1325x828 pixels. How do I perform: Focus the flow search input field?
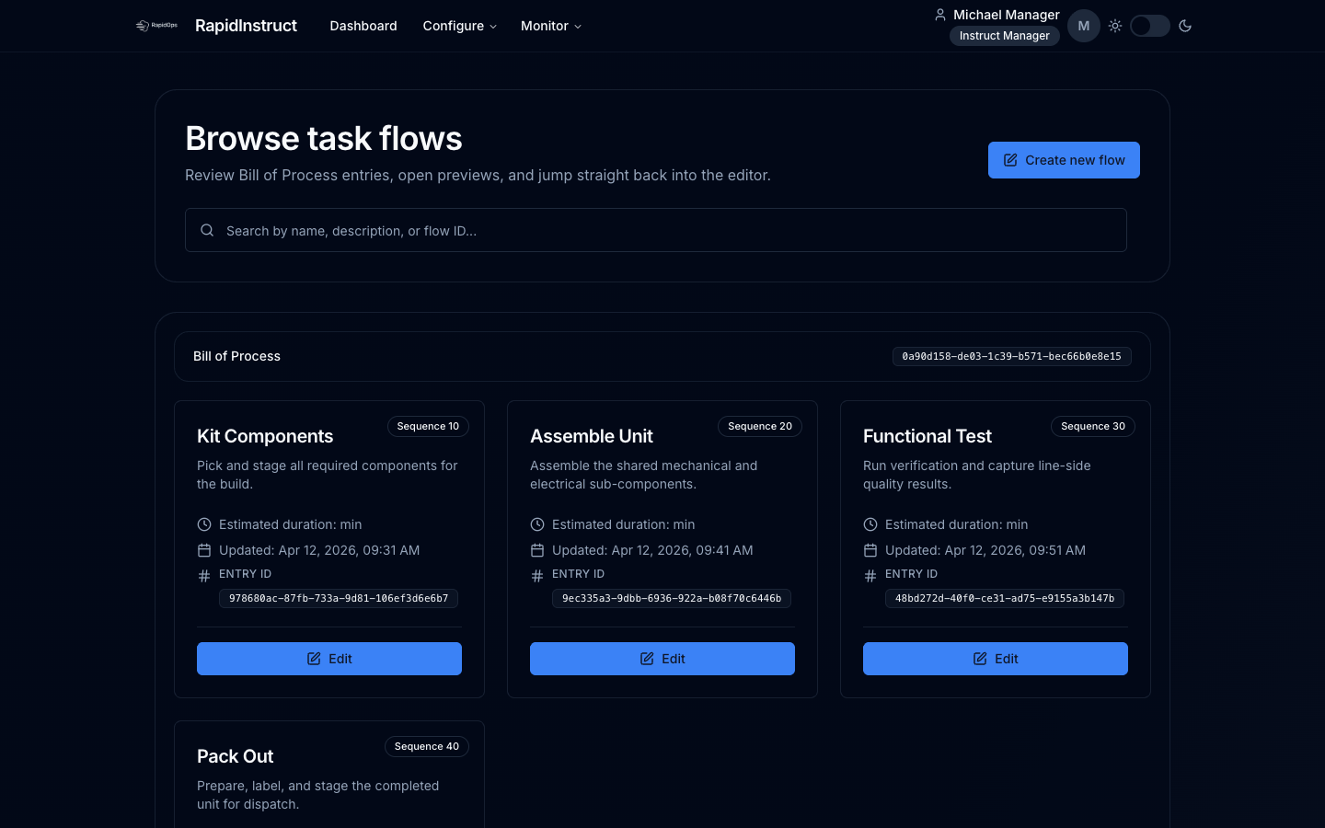(x=656, y=230)
